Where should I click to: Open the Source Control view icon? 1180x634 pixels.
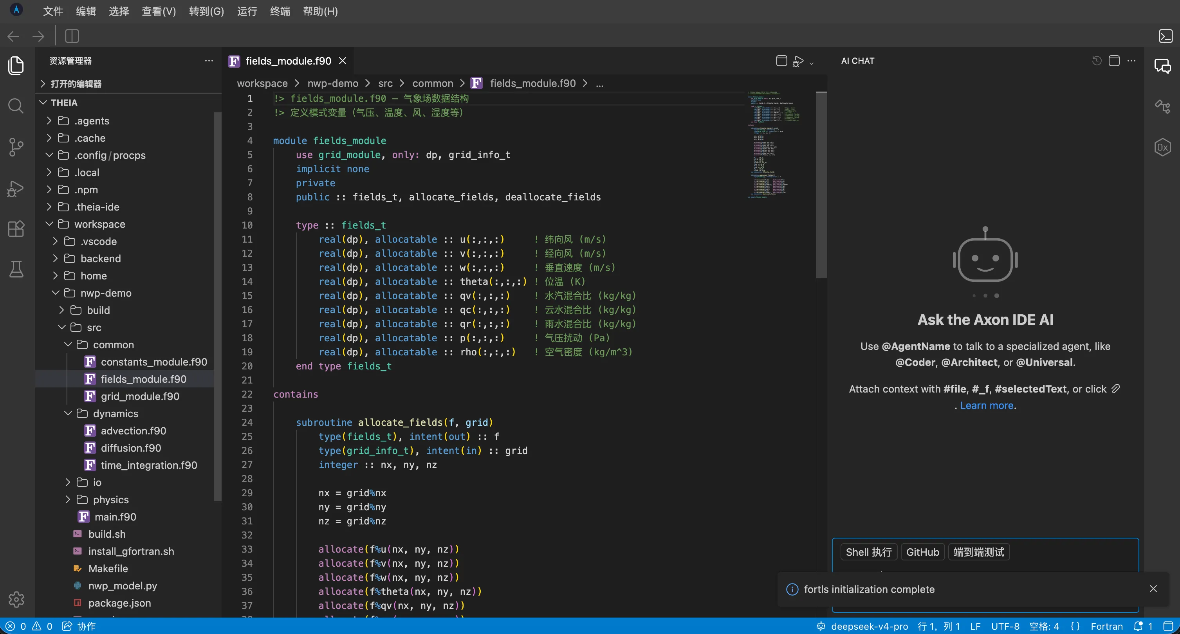16,147
